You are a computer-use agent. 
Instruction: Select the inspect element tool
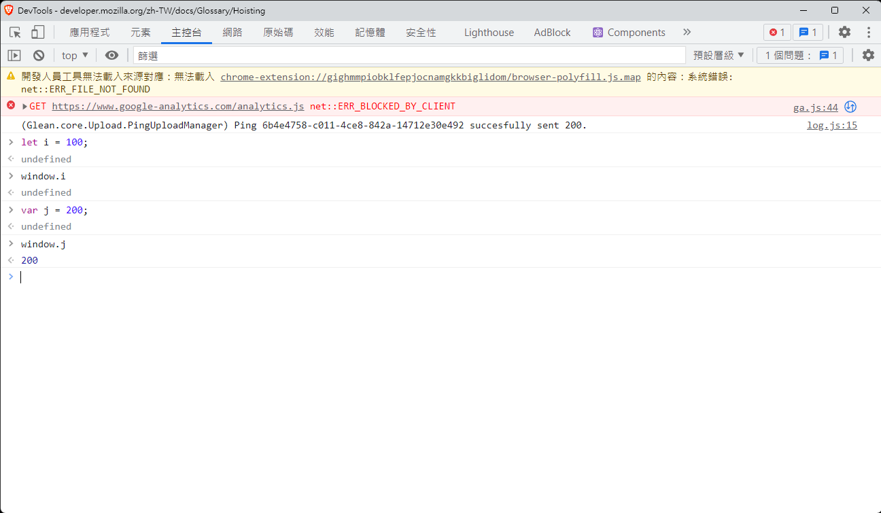pos(14,32)
